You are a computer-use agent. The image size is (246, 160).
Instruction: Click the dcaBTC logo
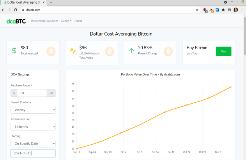[16, 21]
